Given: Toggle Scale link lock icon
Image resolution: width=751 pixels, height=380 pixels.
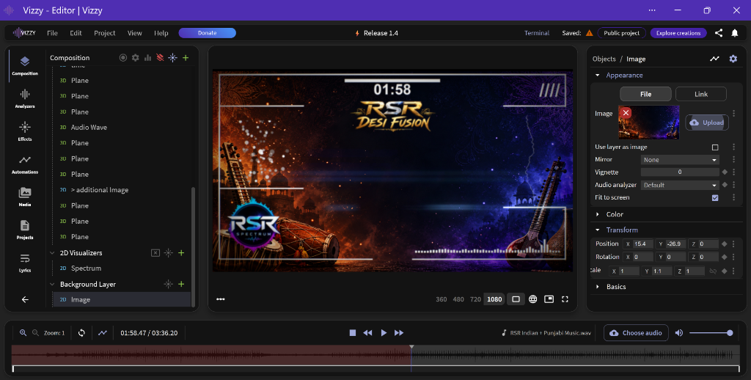Looking at the screenshot, I should 713,271.
